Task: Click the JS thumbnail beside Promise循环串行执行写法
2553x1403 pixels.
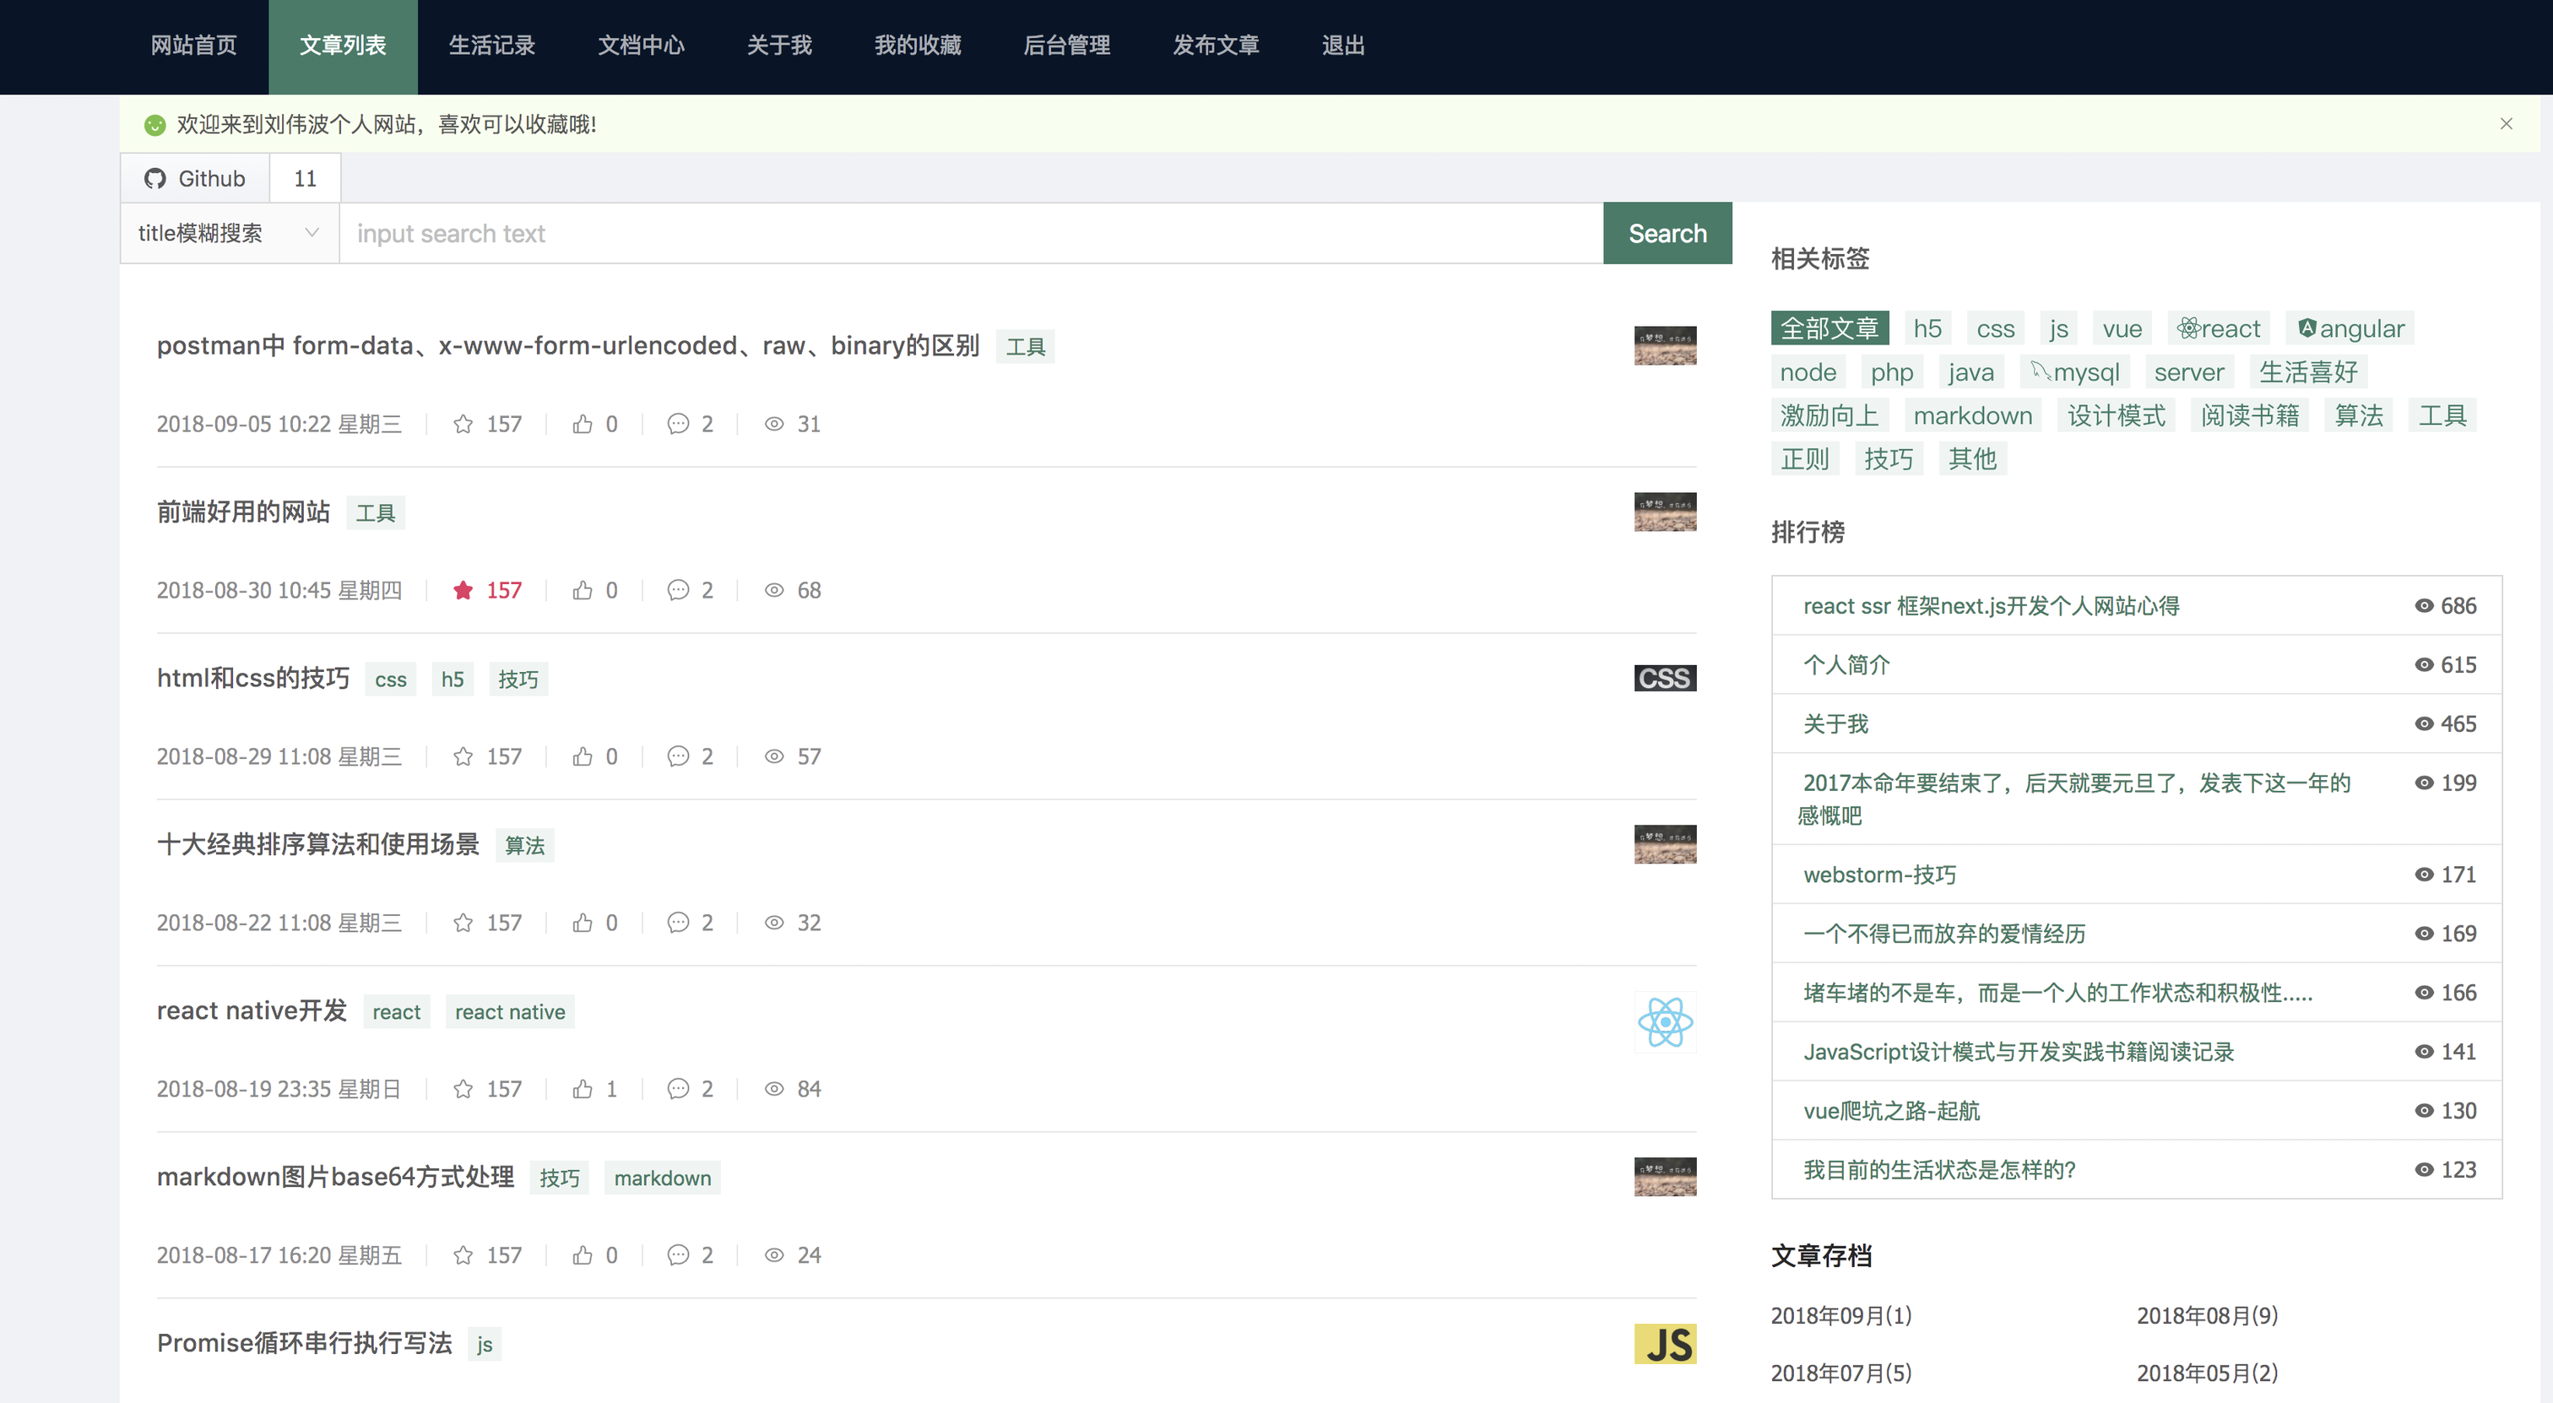Action: click(x=1665, y=1344)
